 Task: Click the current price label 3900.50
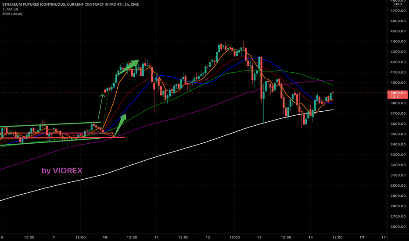click(398, 93)
